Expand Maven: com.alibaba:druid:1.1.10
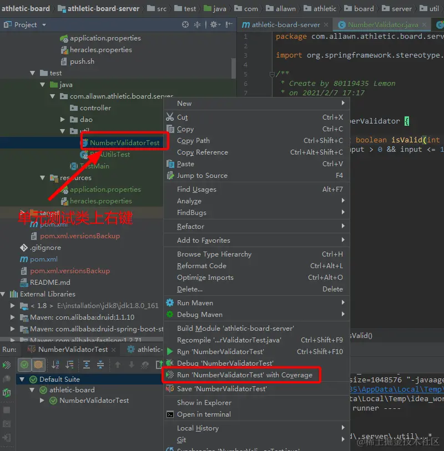This screenshot has width=444, height=451. coord(13,317)
